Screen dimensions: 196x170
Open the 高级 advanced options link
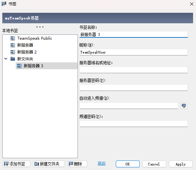102,164
